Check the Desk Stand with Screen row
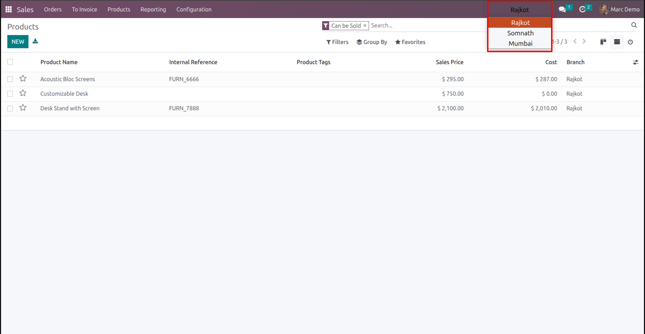 point(10,108)
